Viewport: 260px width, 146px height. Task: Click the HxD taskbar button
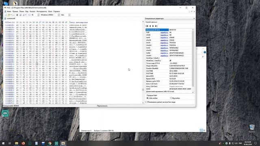click(x=63, y=143)
